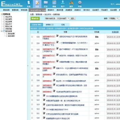Open the 后台首页 submenu item
120x120 pixels.
[95, 10]
